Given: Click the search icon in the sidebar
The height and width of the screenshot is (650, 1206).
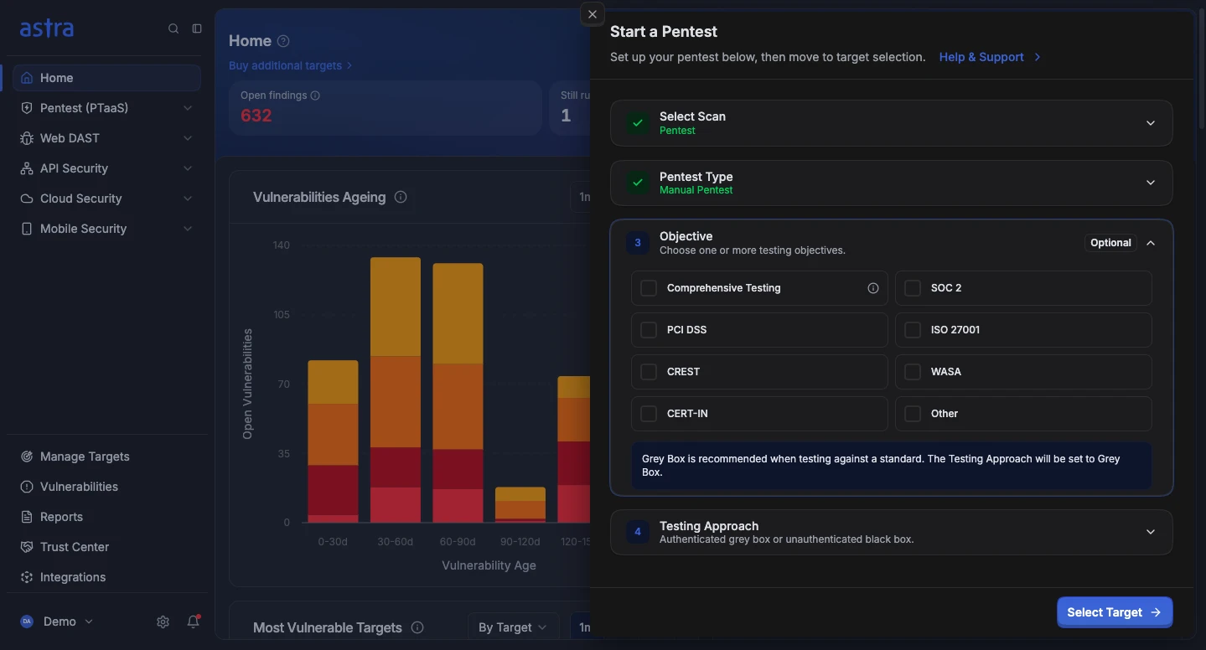Looking at the screenshot, I should tap(173, 28).
